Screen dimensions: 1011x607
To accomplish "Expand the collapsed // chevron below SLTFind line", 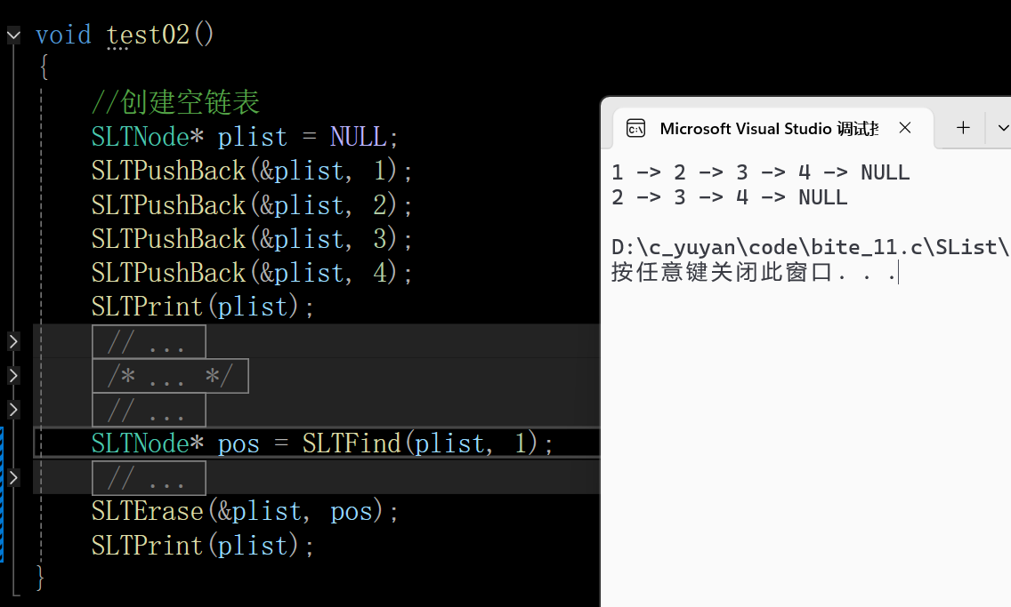I will 13,477.
